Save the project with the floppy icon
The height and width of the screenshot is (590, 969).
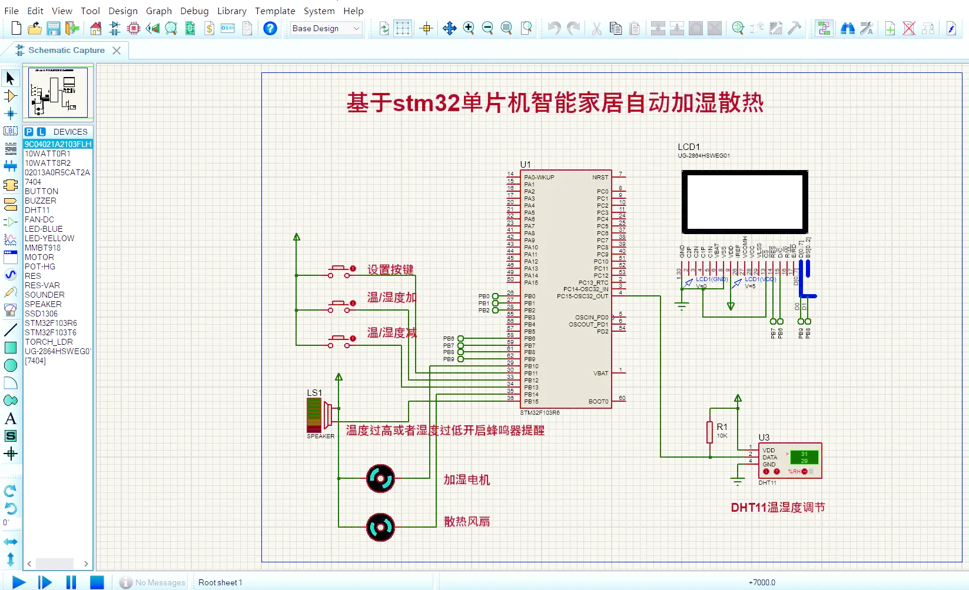pos(54,28)
